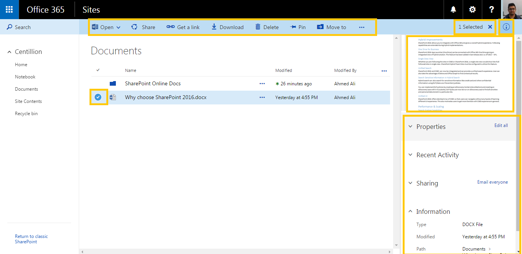Click Delete in the command bar
522x254 pixels.
(x=267, y=27)
